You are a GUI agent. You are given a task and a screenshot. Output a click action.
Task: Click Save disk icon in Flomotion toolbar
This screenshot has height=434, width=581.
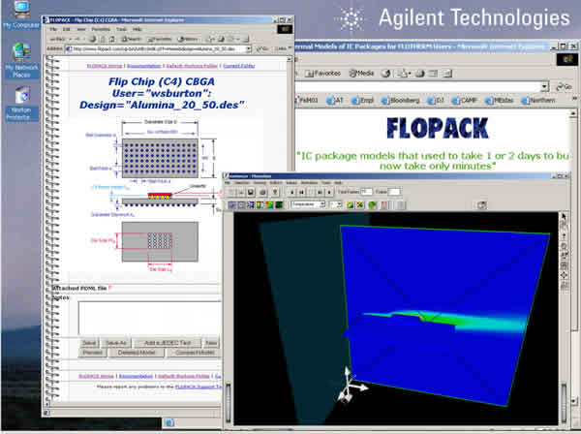tap(251, 192)
